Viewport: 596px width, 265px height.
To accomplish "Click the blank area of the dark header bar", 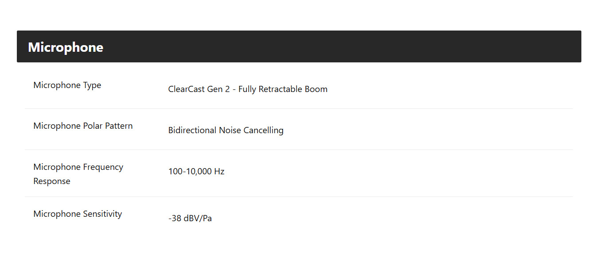I will click(x=341, y=46).
